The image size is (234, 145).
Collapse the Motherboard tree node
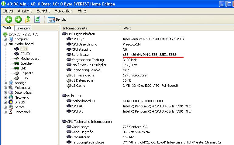5,44
